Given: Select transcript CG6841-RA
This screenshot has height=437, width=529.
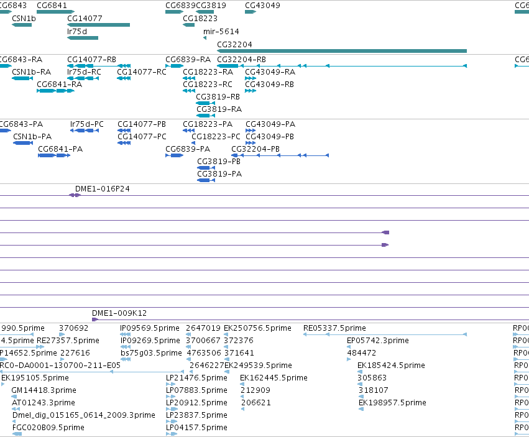Looking at the screenshot, I should [55, 91].
